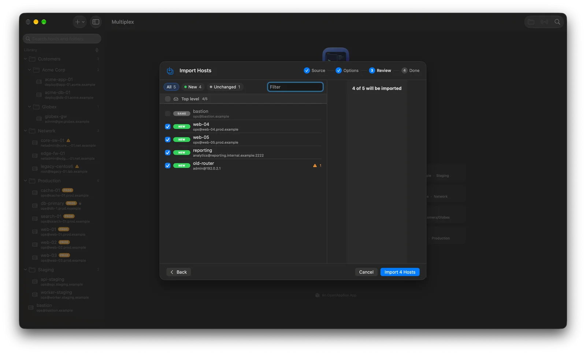Collapse the Globex folder chevron
586x354 pixels.
tap(29, 107)
